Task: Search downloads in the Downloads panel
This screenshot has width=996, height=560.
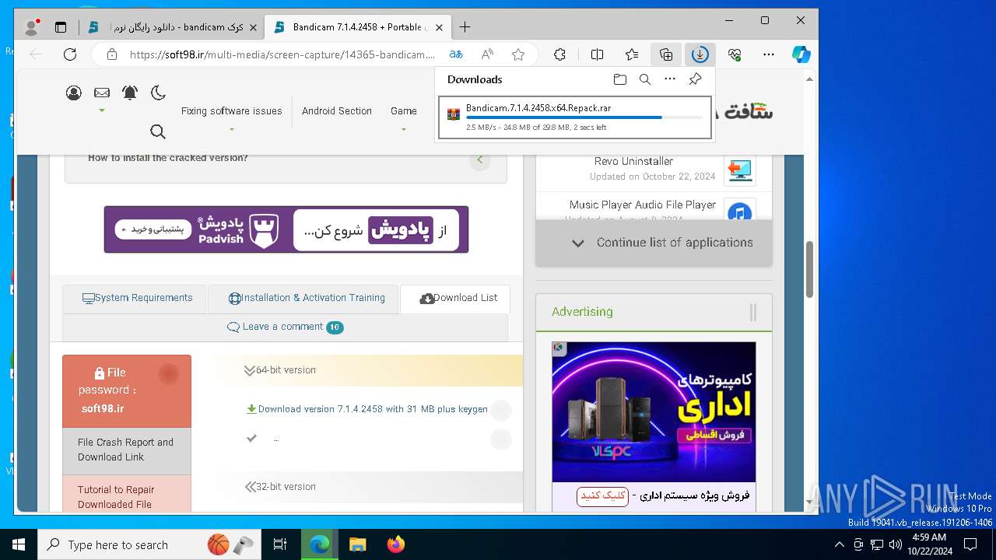Action: pyautogui.click(x=645, y=79)
